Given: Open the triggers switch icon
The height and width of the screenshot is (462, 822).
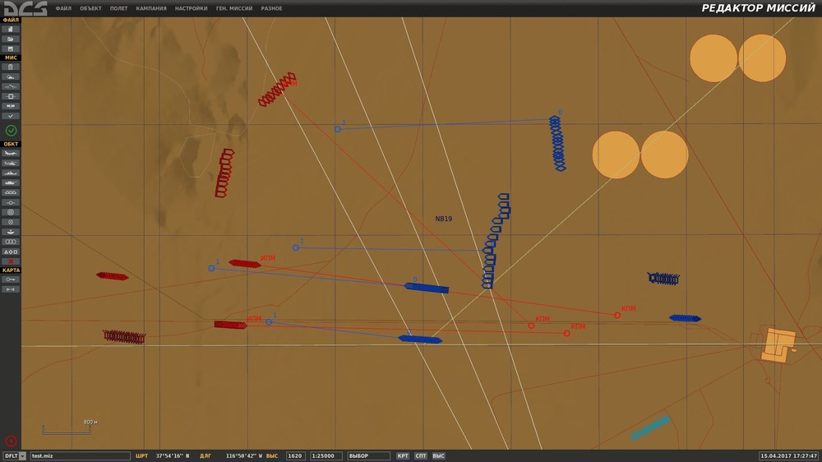Looking at the screenshot, I should pyautogui.click(x=11, y=86).
